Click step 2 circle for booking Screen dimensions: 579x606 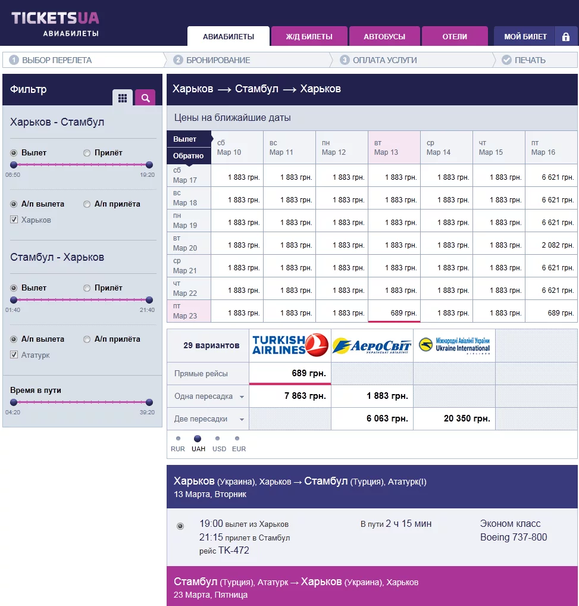(x=178, y=60)
